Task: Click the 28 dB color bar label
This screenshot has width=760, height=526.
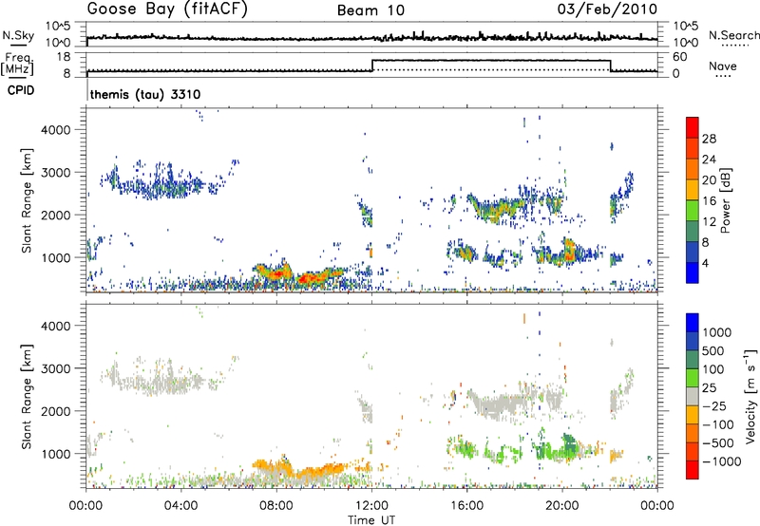Action: click(x=709, y=139)
